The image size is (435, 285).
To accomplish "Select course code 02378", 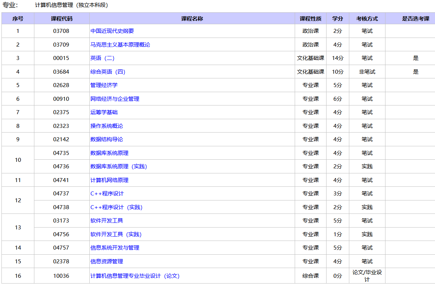I will (61, 262).
